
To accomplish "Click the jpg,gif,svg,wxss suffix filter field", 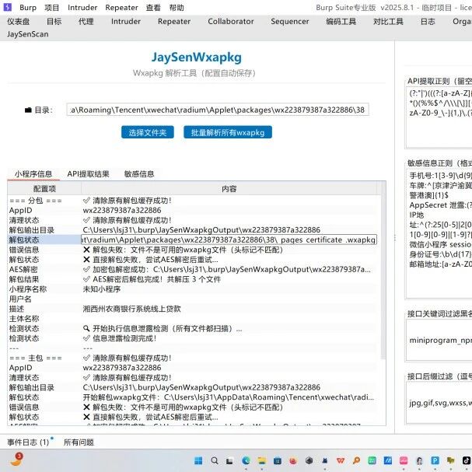I will tap(439, 403).
